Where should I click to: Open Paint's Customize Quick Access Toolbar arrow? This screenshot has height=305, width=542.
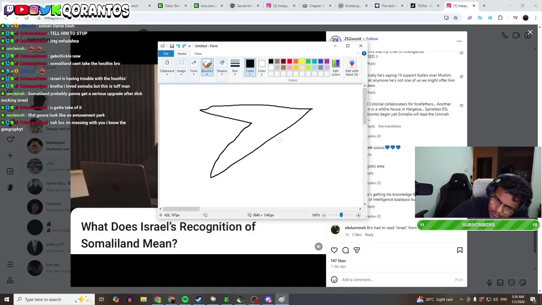[x=189, y=46]
